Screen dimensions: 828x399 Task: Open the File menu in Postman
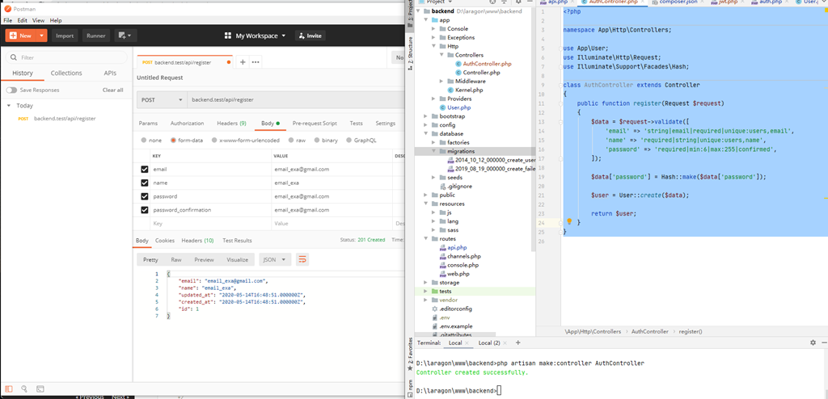7,20
